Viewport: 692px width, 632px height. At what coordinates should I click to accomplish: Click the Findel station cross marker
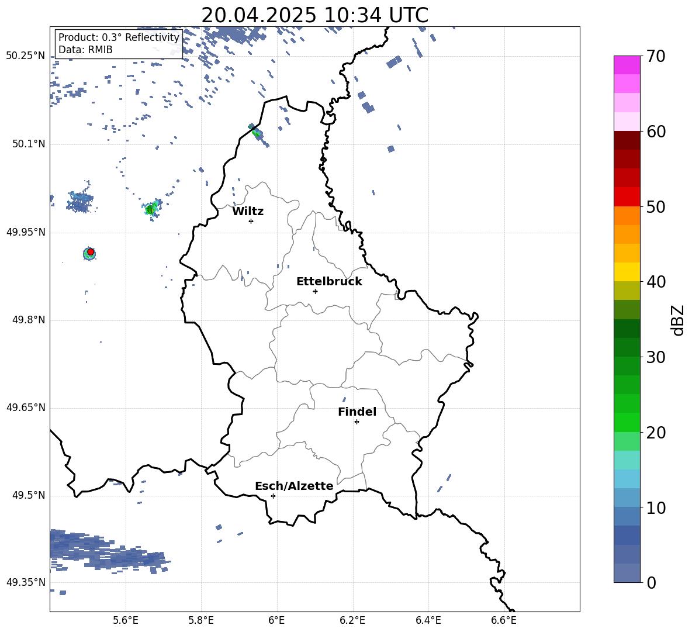tap(357, 422)
